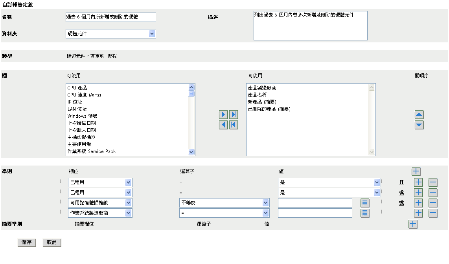Click the 取消 button

52,242
